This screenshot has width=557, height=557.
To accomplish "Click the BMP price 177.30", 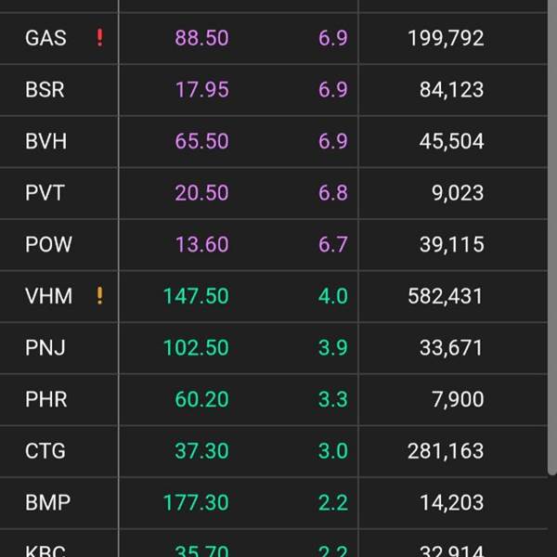I will [196, 502].
